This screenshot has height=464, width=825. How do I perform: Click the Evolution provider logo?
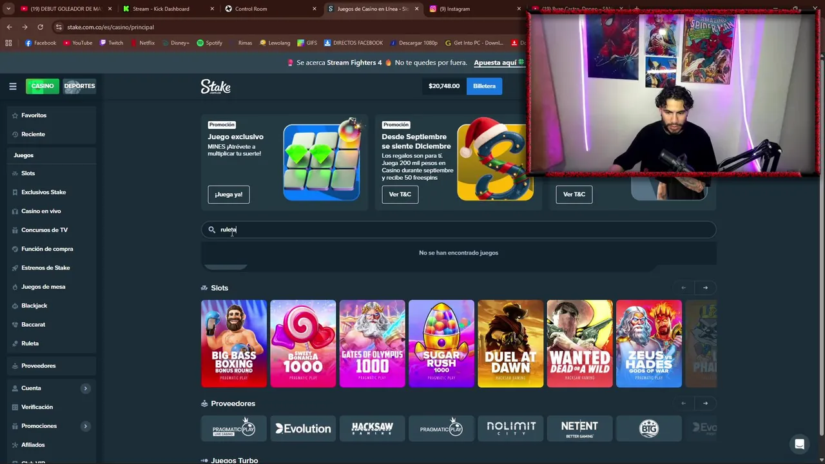point(303,428)
